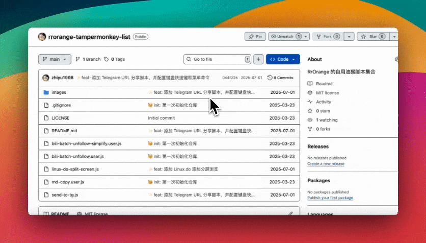The height and width of the screenshot is (243, 426).
Task: Click the file icon beside .gitignore
Action: click(x=46, y=105)
